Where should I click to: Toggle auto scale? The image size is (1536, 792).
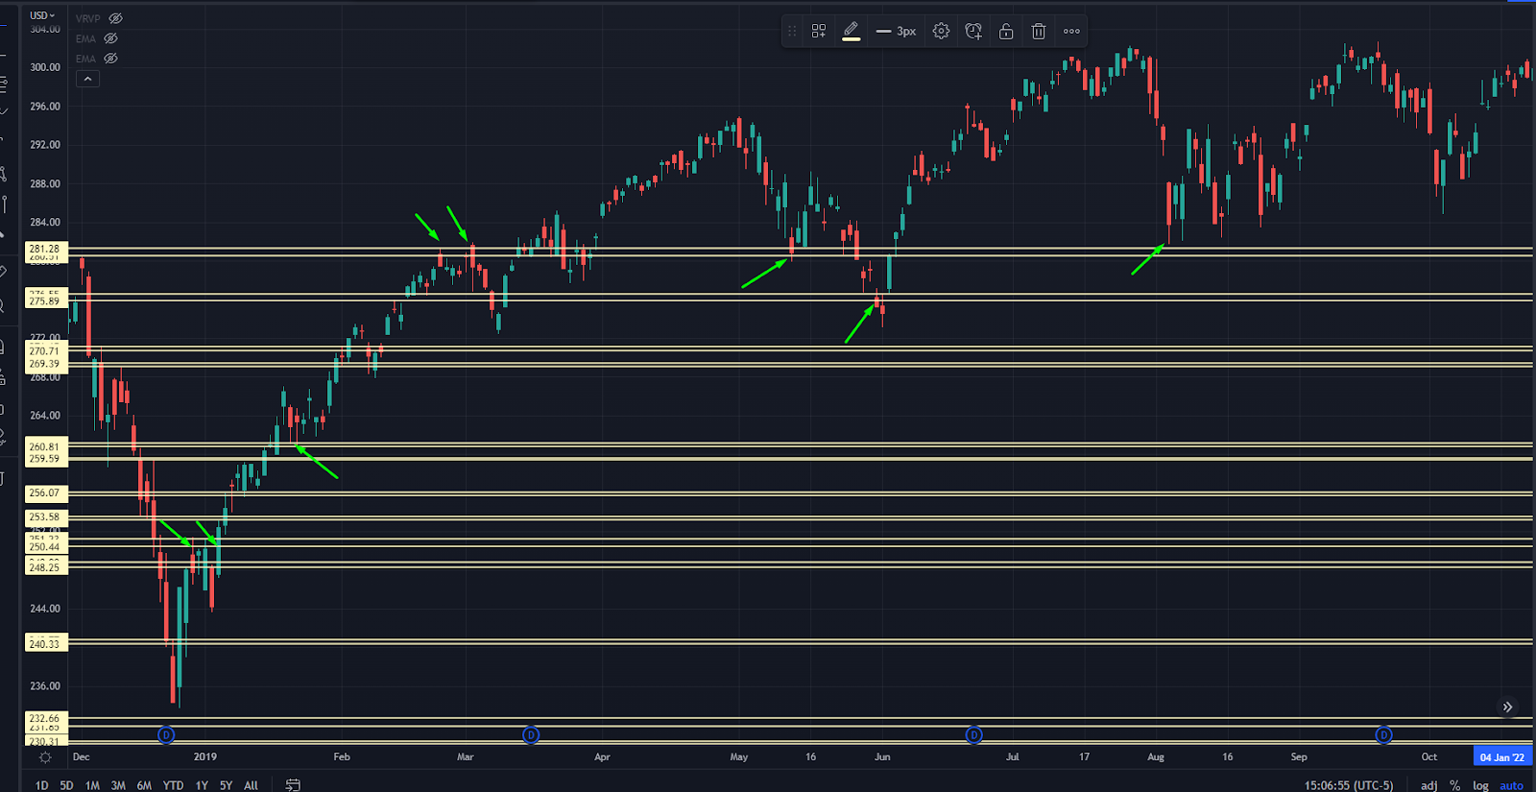click(x=1512, y=785)
